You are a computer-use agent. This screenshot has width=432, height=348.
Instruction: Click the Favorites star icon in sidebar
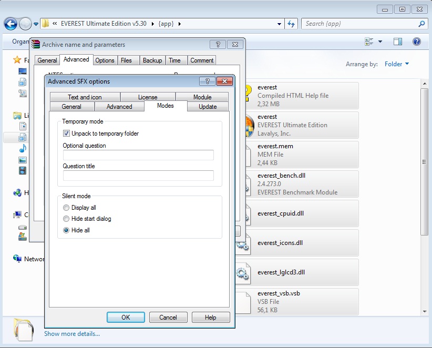[17, 59]
